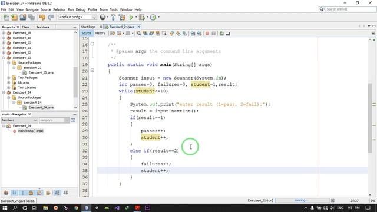Click the Debug Project icon
The image size is (377, 212).
(142, 17)
